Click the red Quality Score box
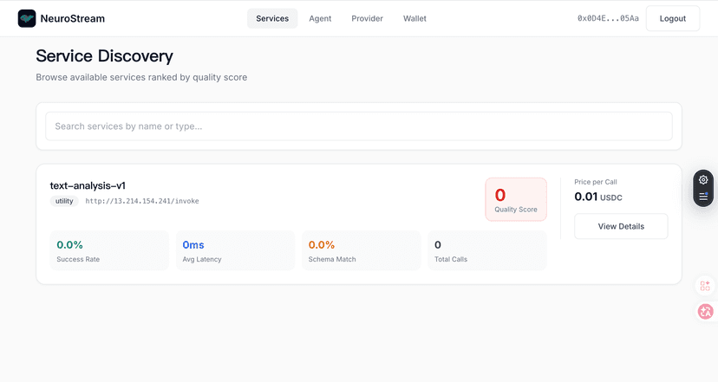This screenshot has height=382, width=718. pos(516,199)
